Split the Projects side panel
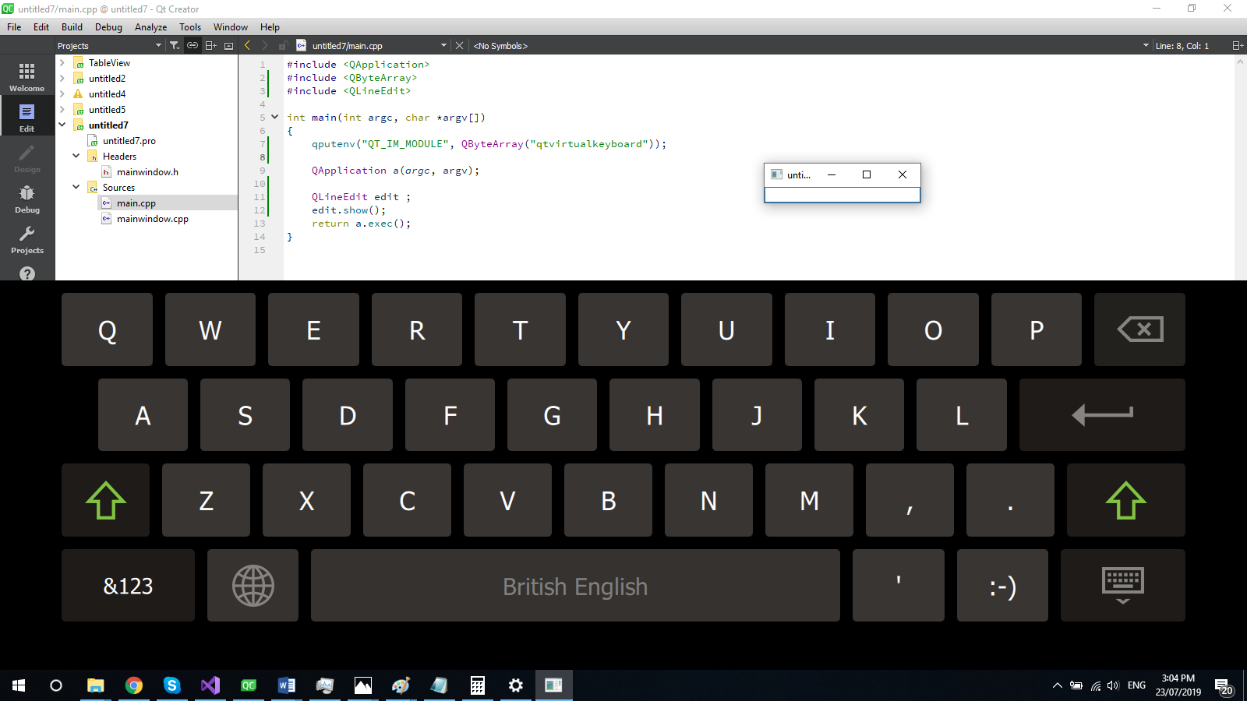The width and height of the screenshot is (1247, 701). [210, 46]
